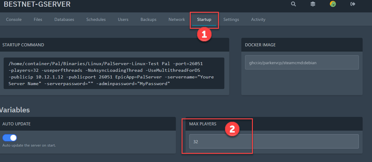Click the startup command text box

[114, 73]
